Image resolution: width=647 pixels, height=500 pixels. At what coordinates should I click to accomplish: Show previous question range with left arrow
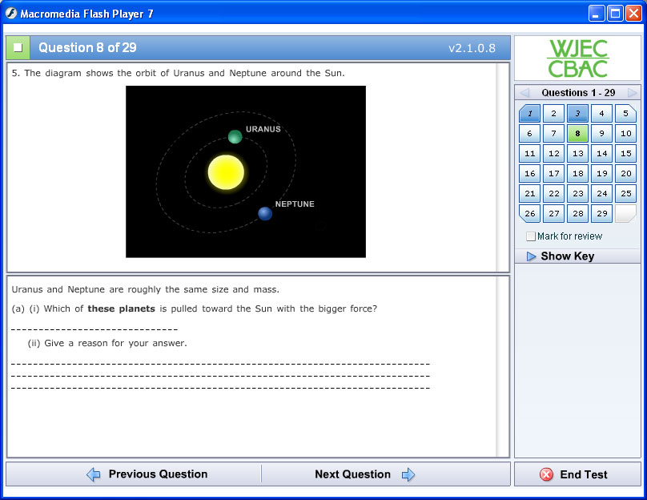(524, 92)
